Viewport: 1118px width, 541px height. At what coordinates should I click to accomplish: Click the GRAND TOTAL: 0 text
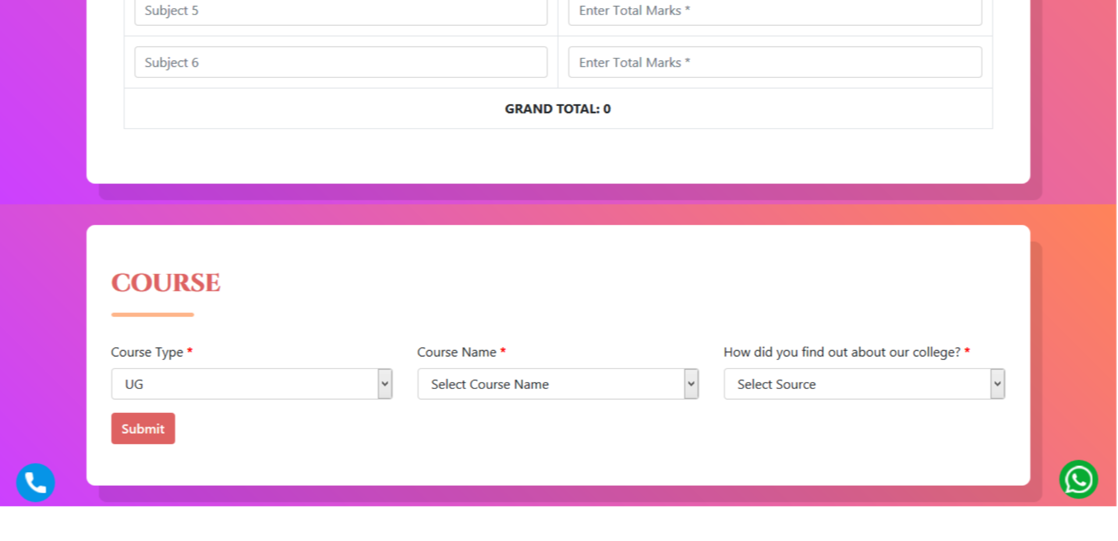click(557, 109)
